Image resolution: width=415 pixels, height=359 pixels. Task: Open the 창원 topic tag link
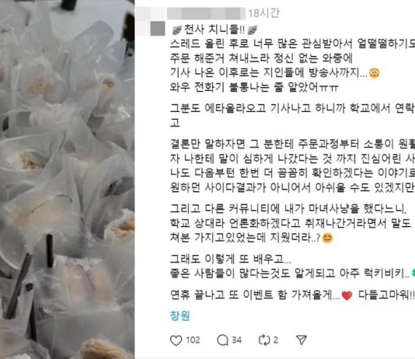(x=180, y=315)
